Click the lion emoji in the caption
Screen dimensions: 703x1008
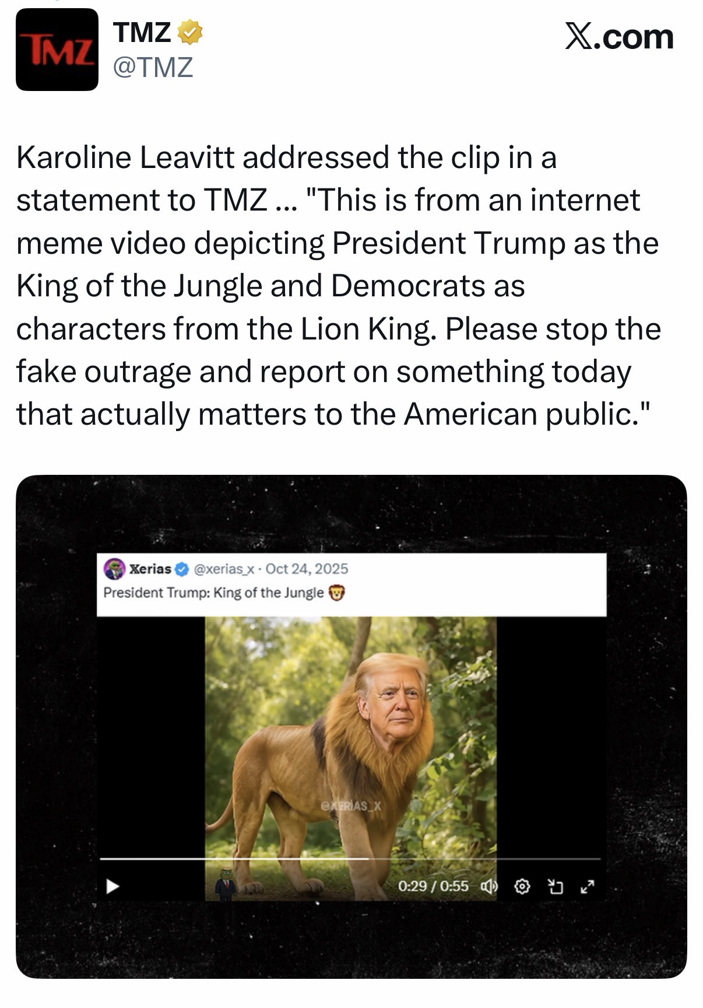pos(337,593)
